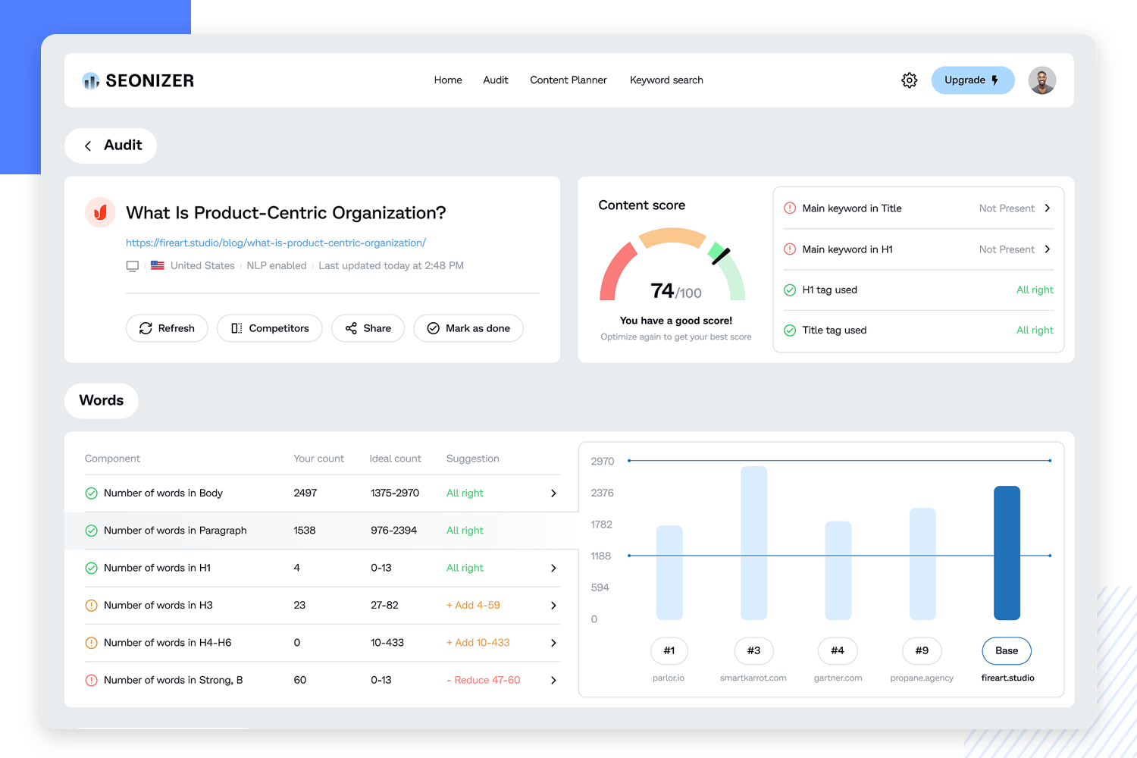
Task: Expand Number of words in H4-H6 row
Action: [x=553, y=643]
